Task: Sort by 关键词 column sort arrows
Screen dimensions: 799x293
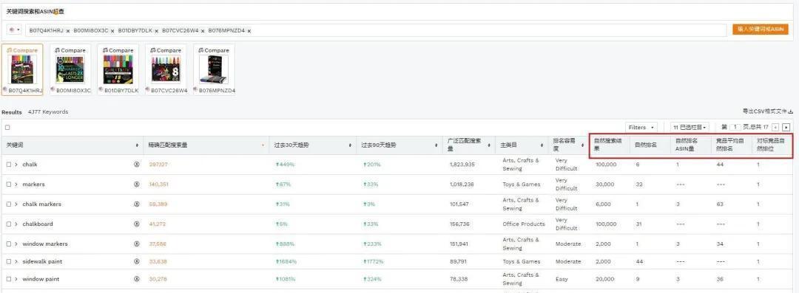Action: click(137, 145)
